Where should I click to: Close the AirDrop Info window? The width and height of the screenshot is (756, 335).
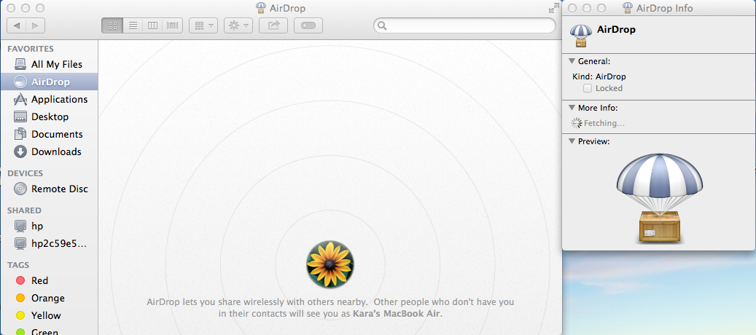(x=573, y=8)
